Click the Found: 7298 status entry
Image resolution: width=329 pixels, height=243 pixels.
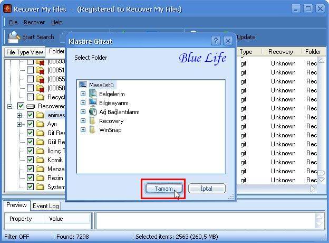(x=72, y=237)
